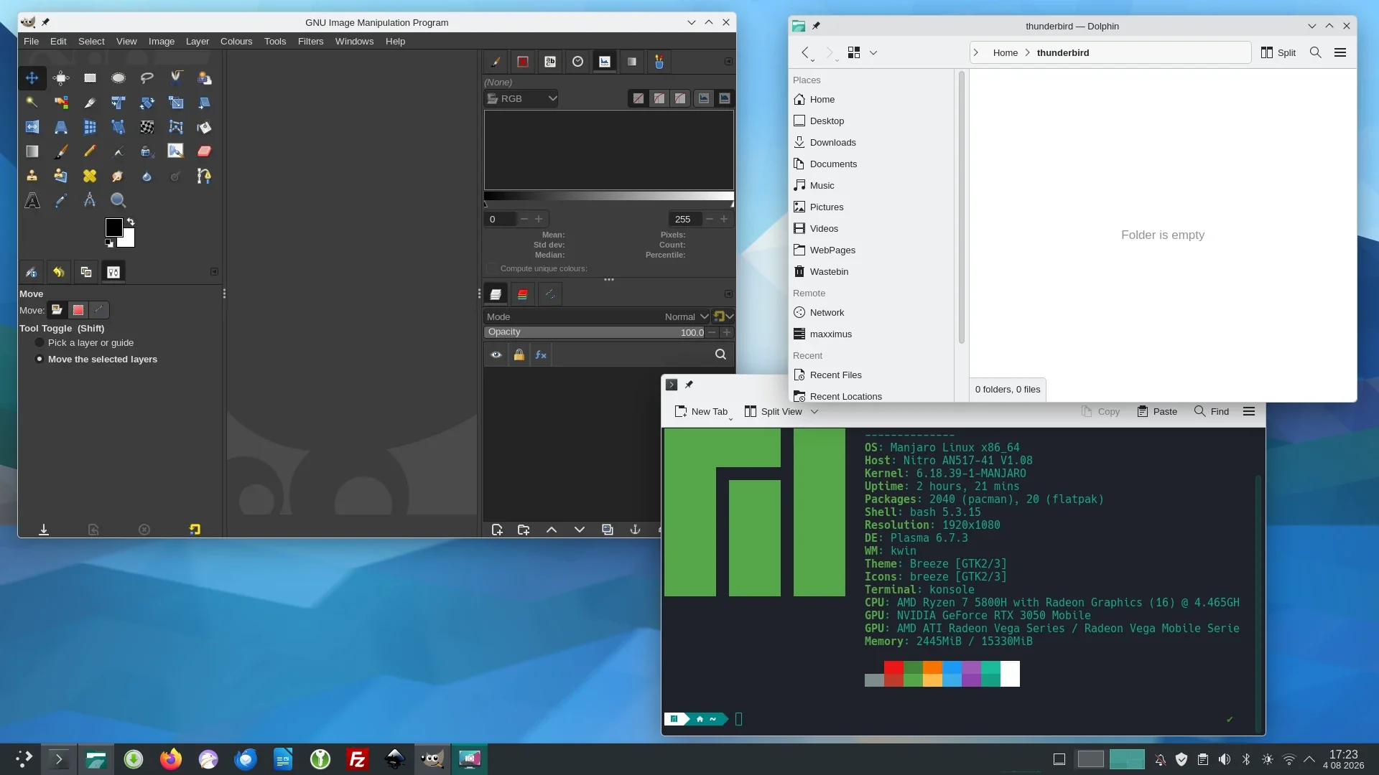Image resolution: width=1379 pixels, height=775 pixels.
Task: Select the Warp Transform checkerboard tool
Action: tap(147, 127)
